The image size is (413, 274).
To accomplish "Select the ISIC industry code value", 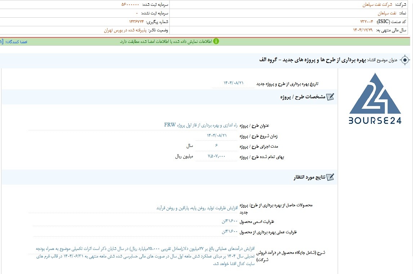I will [367, 22].
